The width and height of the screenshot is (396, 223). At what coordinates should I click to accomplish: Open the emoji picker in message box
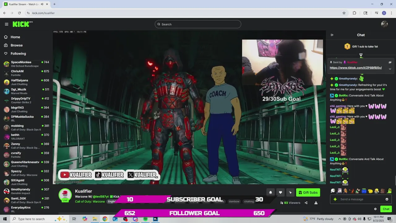point(387,199)
